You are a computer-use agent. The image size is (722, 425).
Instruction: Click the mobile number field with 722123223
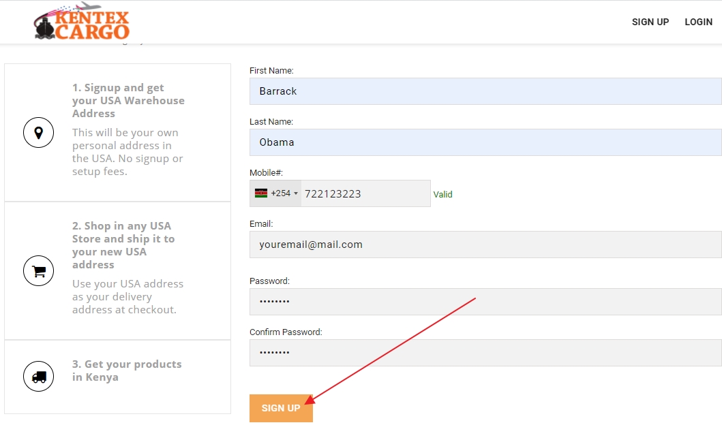pos(365,193)
